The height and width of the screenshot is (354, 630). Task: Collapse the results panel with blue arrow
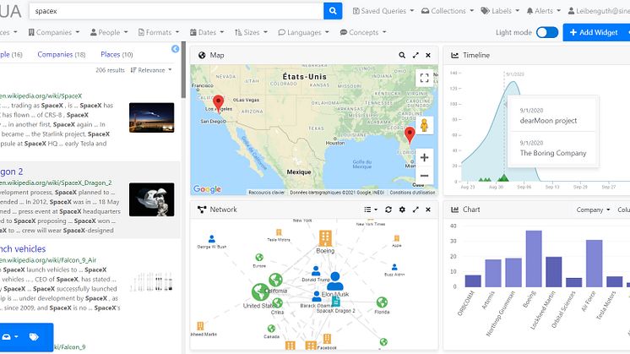tap(176, 49)
